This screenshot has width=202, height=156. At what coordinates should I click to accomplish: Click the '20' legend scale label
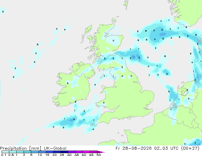tap(54, 155)
